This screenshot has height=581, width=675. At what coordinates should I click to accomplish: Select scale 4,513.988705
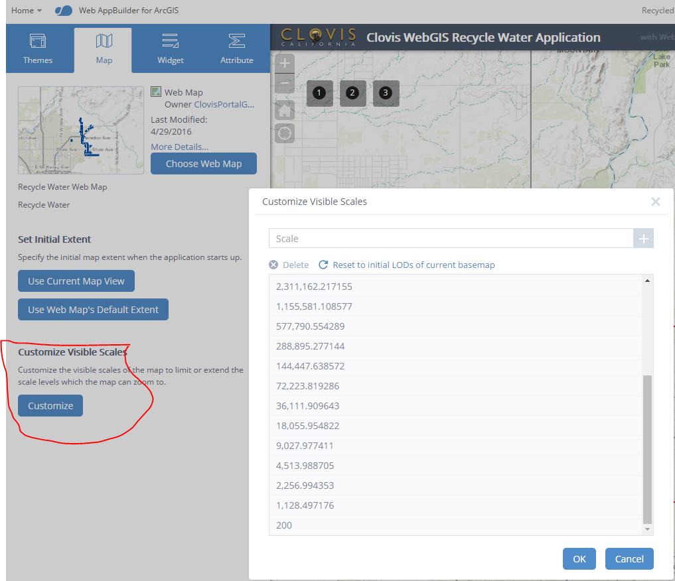coord(455,466)
